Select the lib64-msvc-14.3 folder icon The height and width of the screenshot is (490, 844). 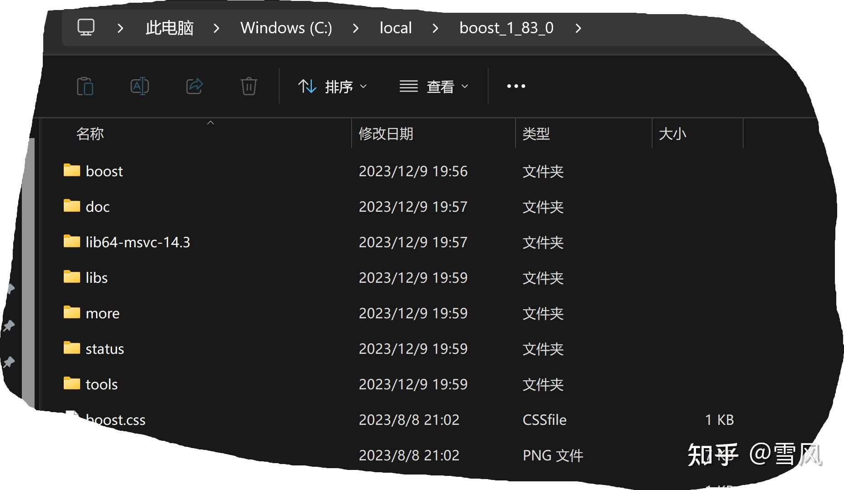click(71, 241)
